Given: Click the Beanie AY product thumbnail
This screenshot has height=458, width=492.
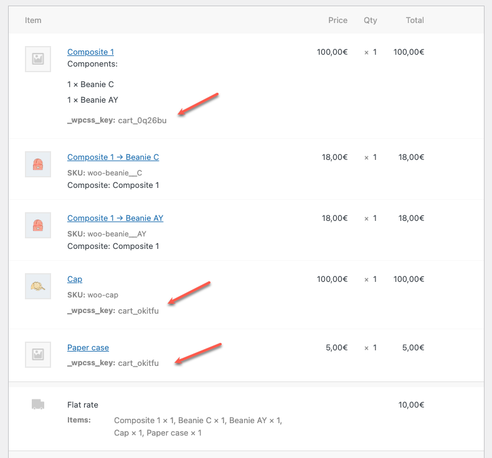Looking at the screenshot, I should (38, 225).
